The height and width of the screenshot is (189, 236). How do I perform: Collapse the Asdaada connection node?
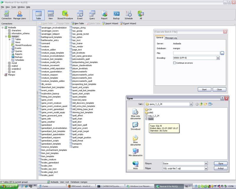[x=3, y=27]
